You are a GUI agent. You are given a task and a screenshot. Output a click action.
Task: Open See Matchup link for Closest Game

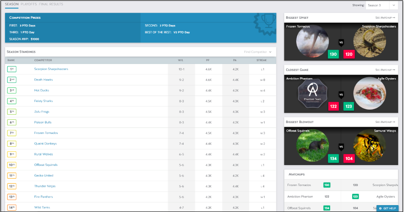pos(385,70)
